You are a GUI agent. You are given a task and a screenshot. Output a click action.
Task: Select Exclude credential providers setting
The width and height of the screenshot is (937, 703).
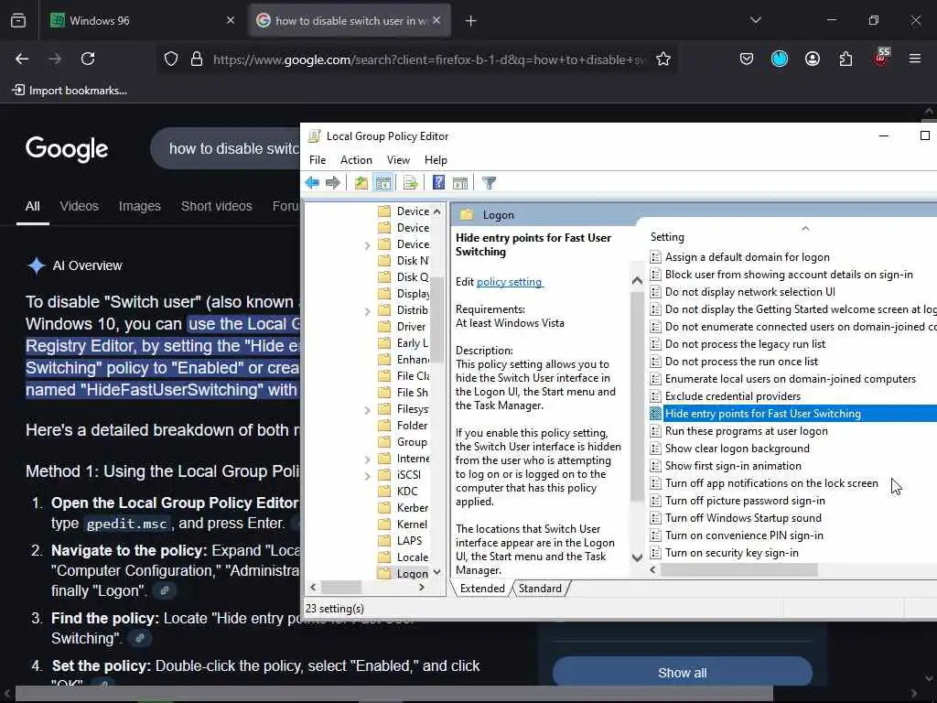pos(733,396)
